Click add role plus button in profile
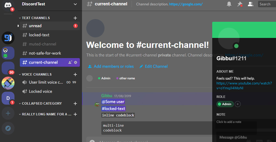 (x=238, y=104)
